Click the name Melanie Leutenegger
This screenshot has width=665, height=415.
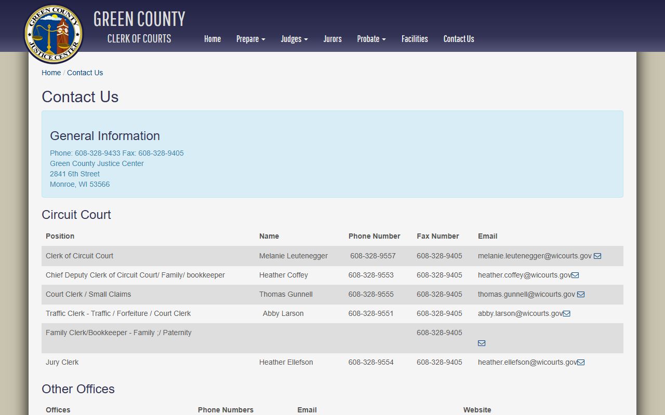tap(294, 256)
